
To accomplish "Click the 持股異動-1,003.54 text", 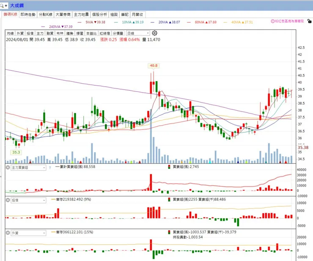I will pyautogui.click(x=188, y=237).
